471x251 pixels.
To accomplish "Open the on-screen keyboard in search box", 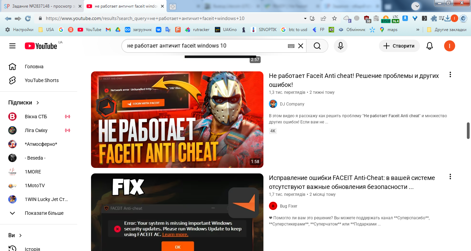I will (x=291, y=46).
